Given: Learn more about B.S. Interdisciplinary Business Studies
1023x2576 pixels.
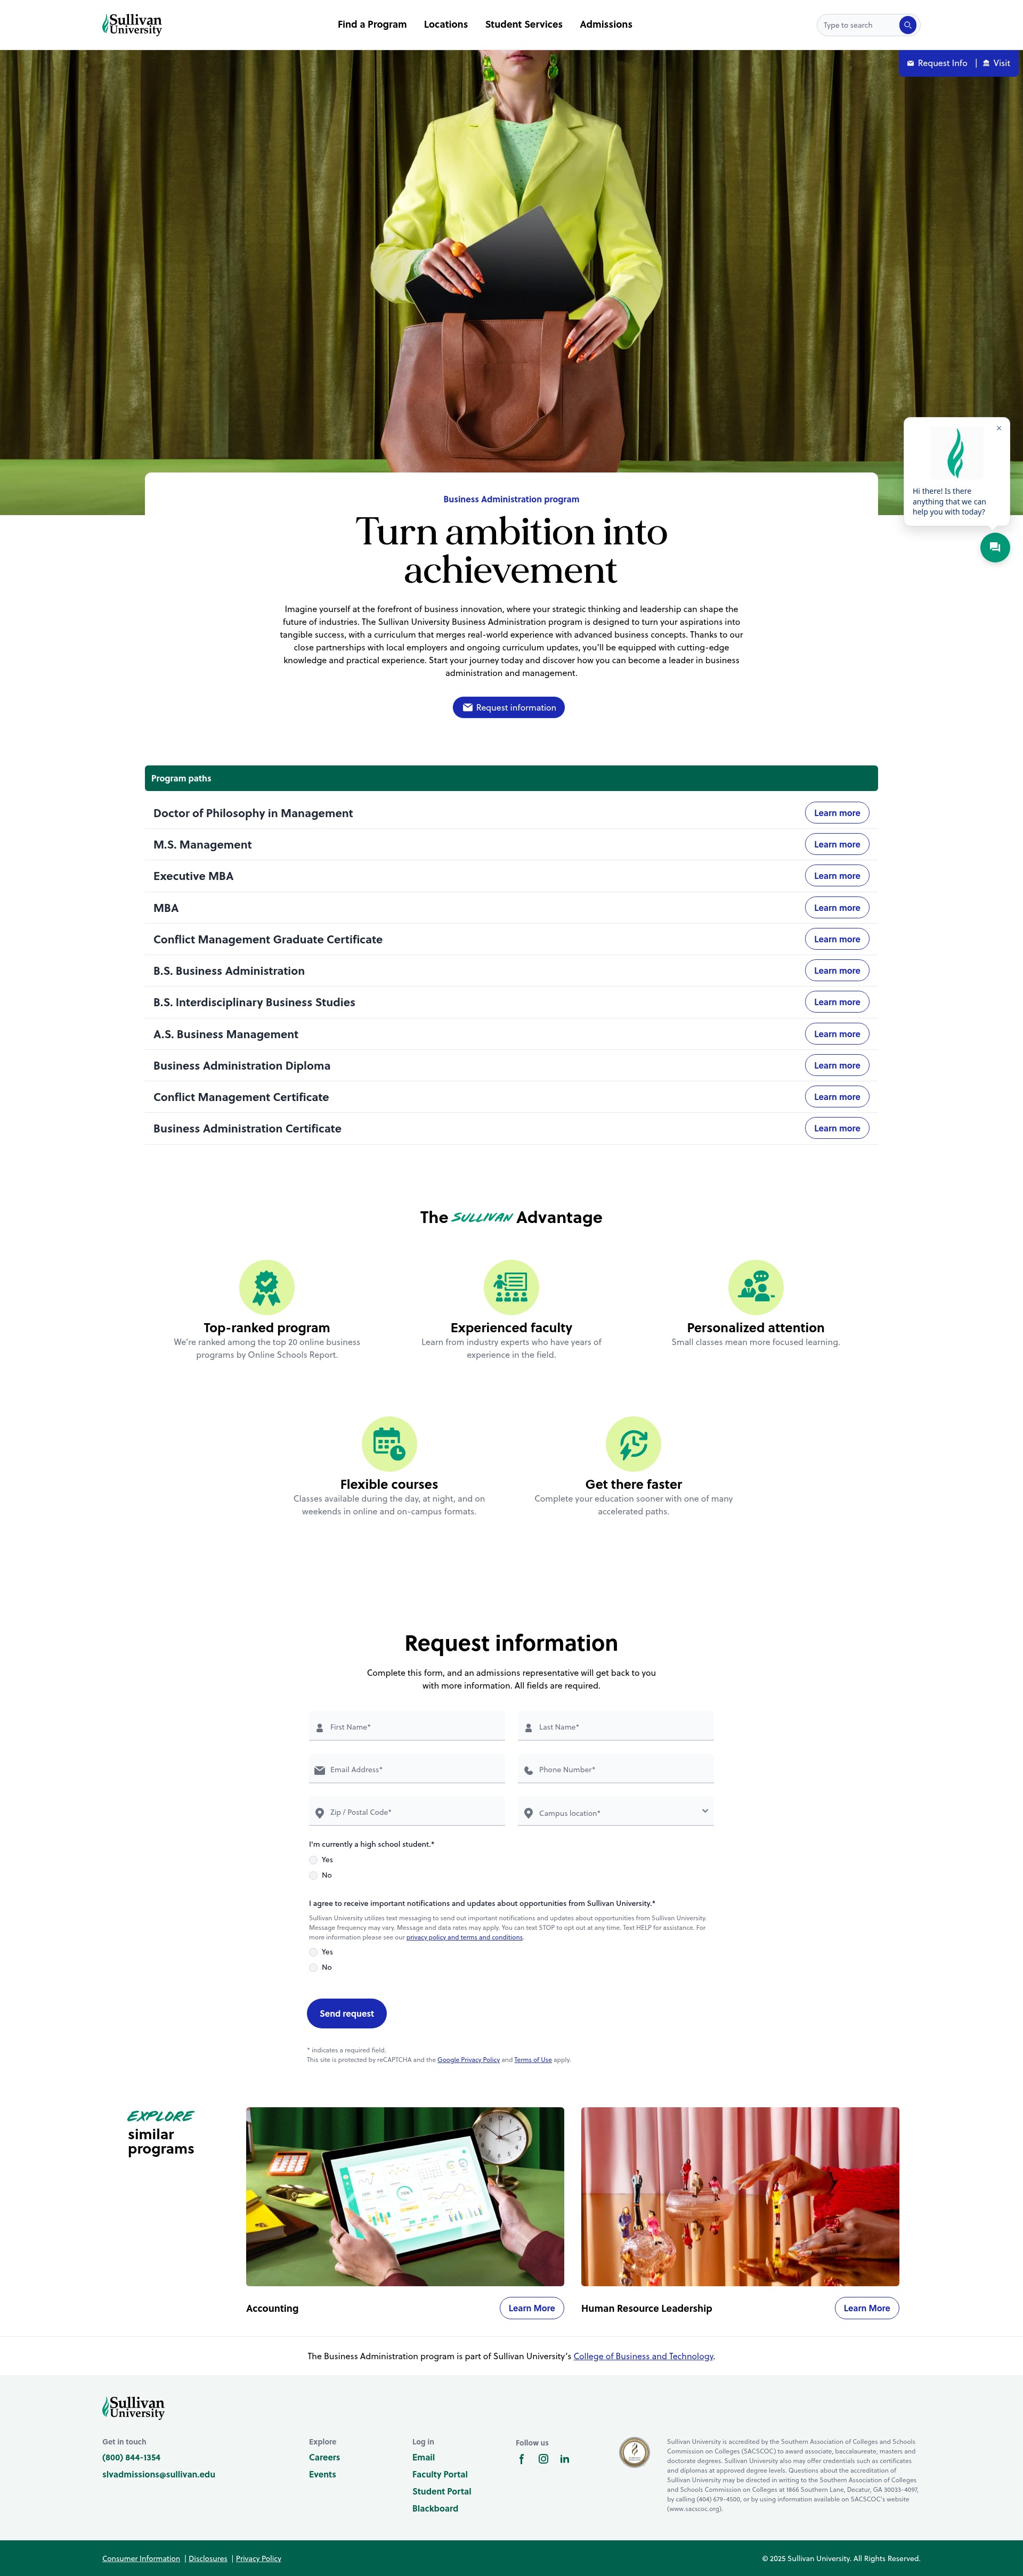Looking at the screenshot, I should pyautogui.click(x=837, y=1002).
